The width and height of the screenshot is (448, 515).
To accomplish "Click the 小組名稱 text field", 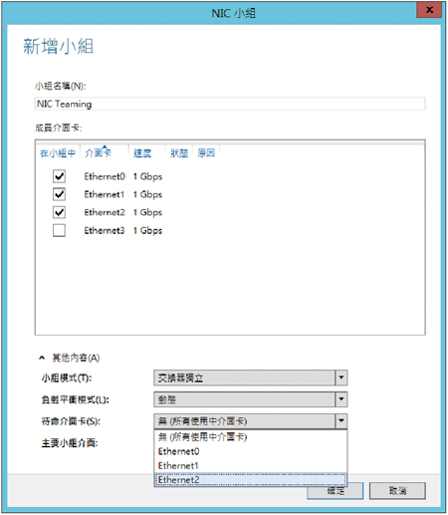I will (230, 104).
